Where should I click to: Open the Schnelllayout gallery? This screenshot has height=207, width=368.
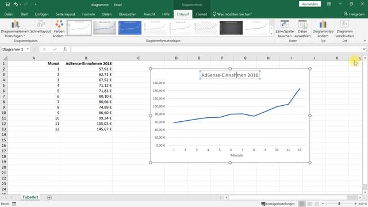click(x=40, y=29)
